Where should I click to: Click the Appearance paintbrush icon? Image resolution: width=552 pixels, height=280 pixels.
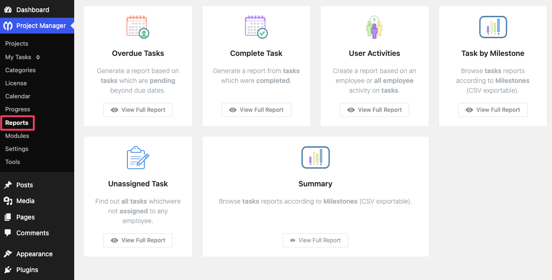coord(8,253)
